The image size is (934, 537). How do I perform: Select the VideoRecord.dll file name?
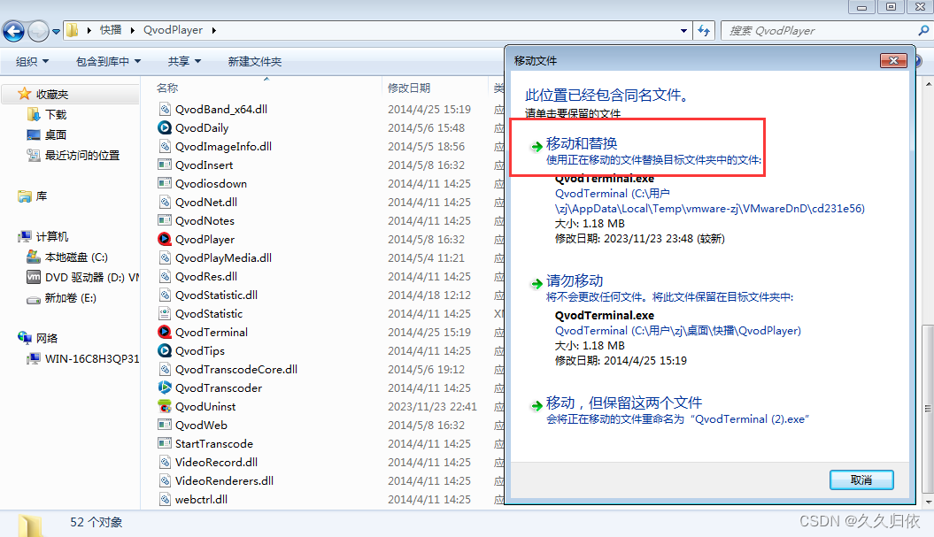(216, 462)
